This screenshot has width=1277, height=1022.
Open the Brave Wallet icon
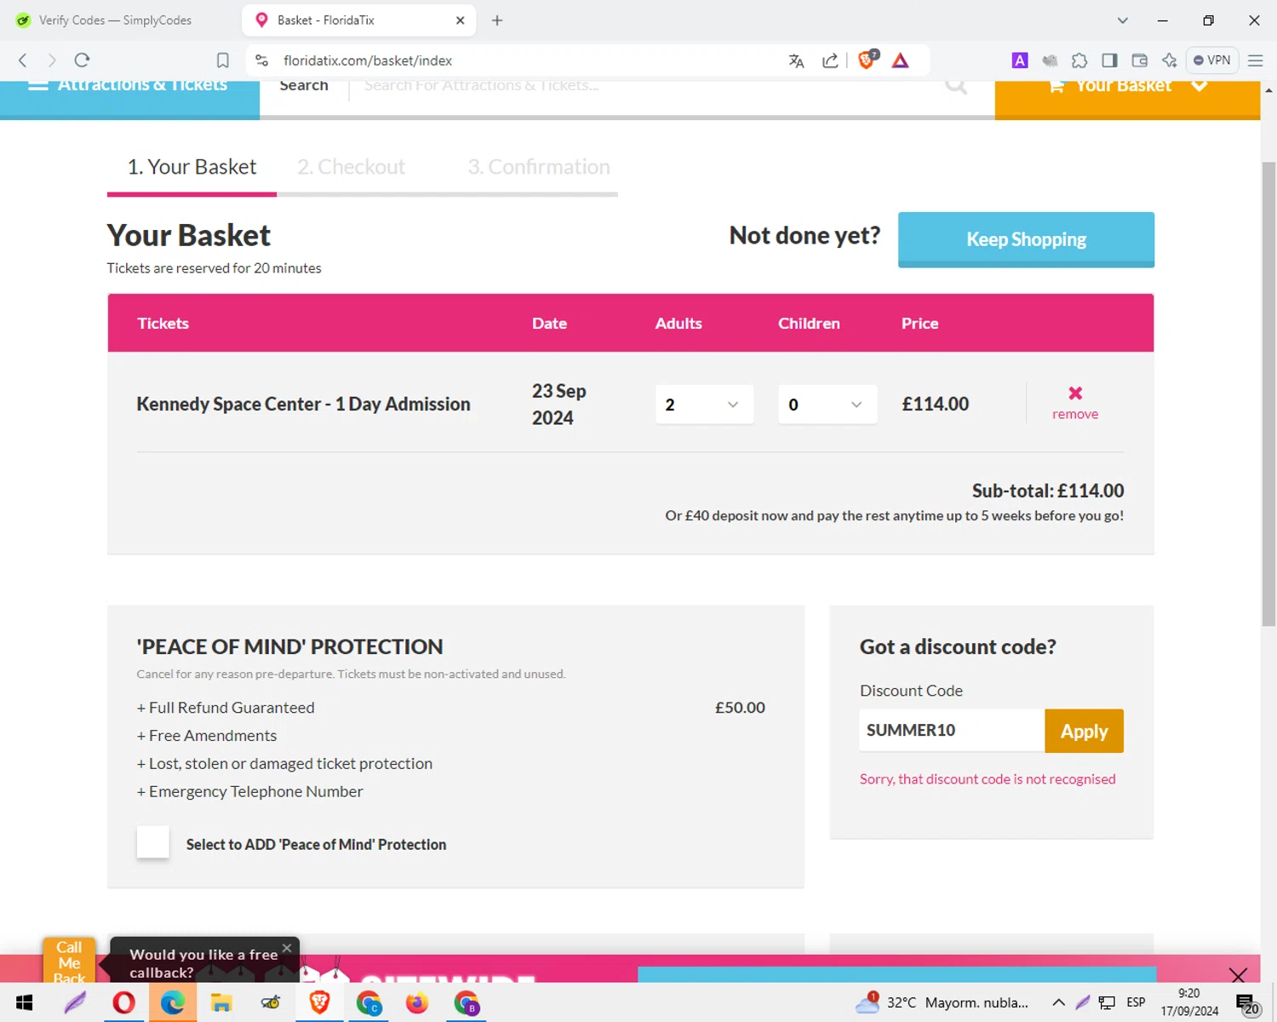tap(1140, 60)
